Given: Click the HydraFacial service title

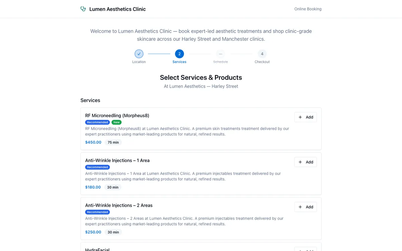Looking at the screenshot, I should tap(97, 249).
